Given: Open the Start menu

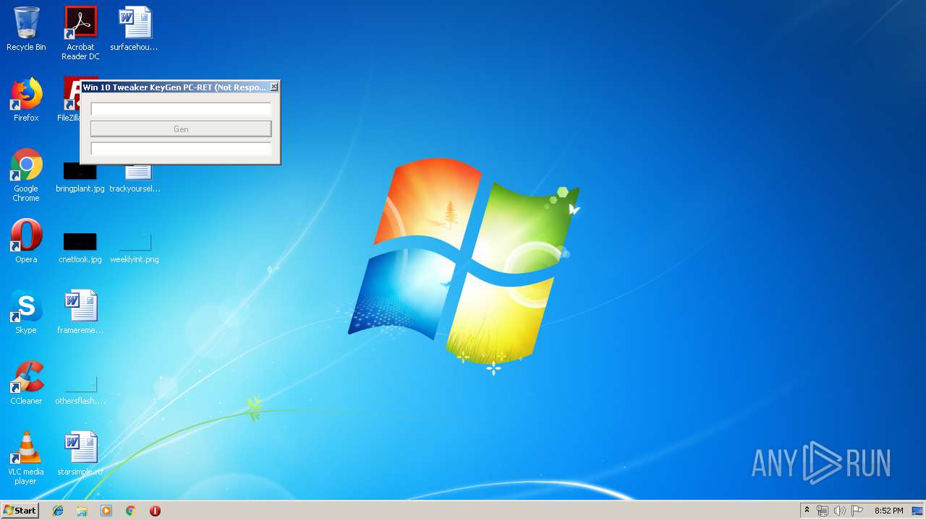Looking at the screenshot, I should pos(20,510).
